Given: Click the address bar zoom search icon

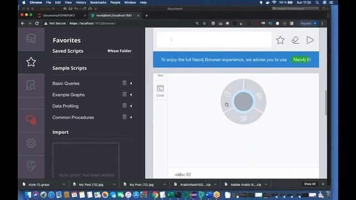Looking at the screenshot, I should [197, 23].
